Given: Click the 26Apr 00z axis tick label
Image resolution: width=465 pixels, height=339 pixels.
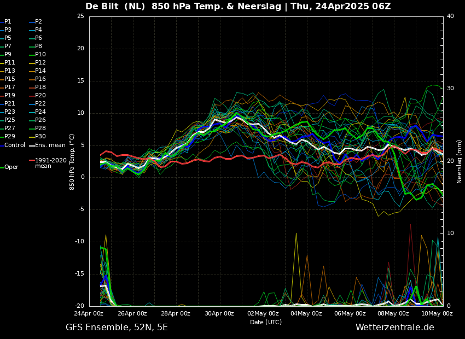Looking at the screenshot, I should pos(133,313).
